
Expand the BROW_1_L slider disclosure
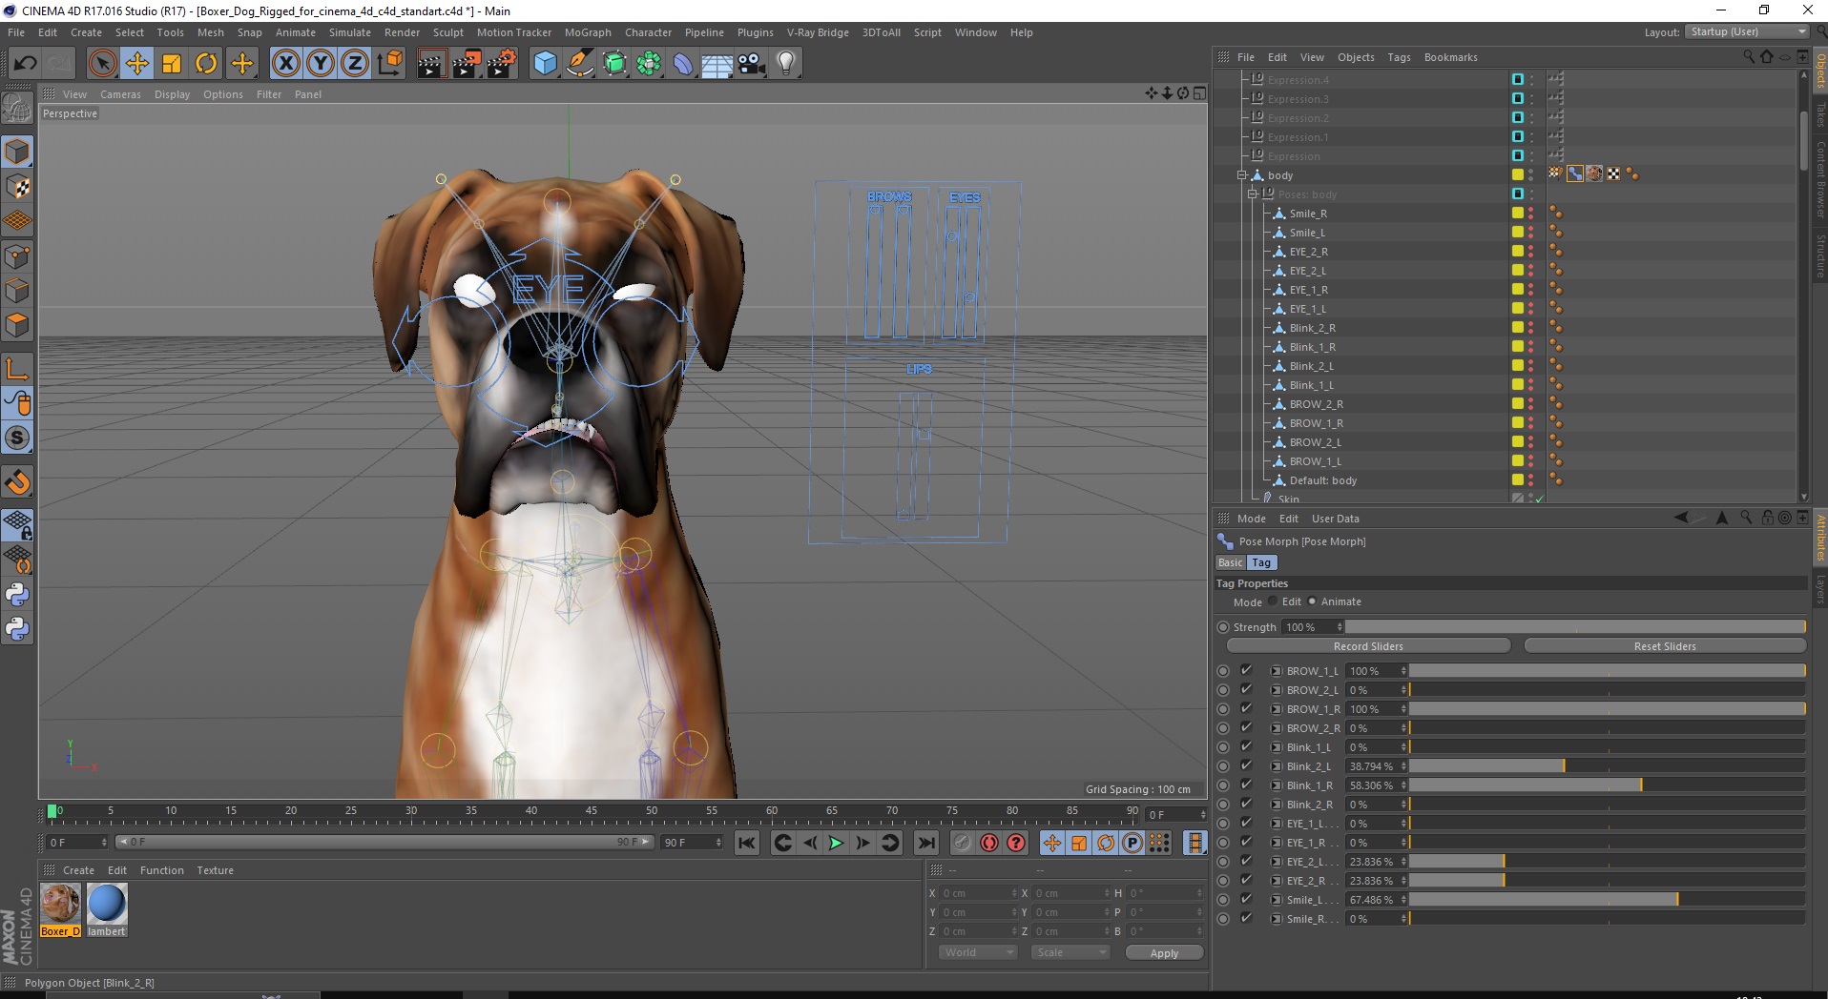[x=1277, y=671]
